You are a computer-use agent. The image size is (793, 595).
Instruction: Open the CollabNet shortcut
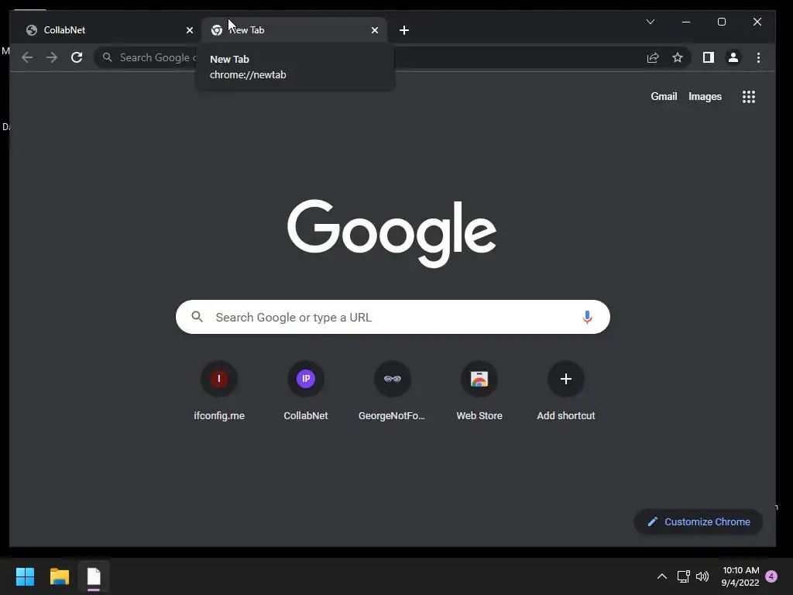point(306,391)
